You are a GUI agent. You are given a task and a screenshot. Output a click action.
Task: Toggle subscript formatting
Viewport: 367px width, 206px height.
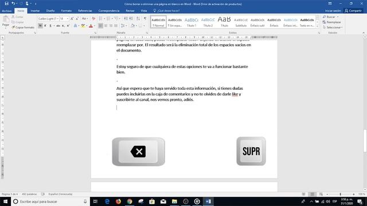63,26
